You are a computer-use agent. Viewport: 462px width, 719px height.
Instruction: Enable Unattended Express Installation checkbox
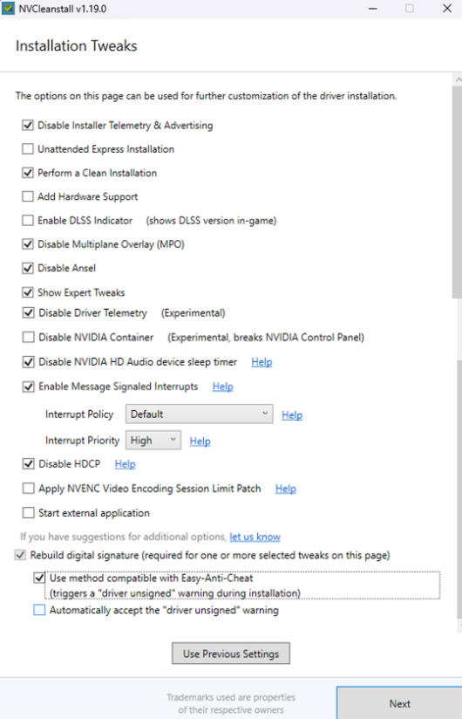(28, 149)
